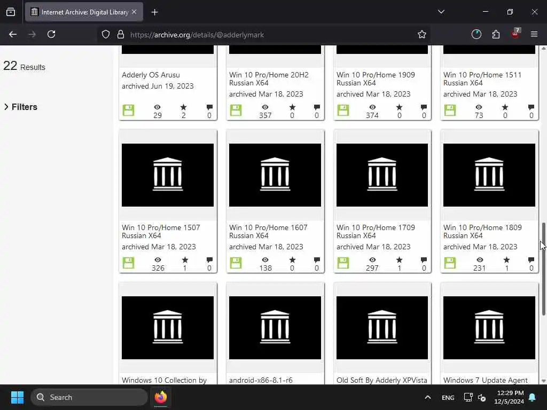547x410 pixels.
Task: Open the Firefox extensions puzzle icon
Action: [496, 34]
